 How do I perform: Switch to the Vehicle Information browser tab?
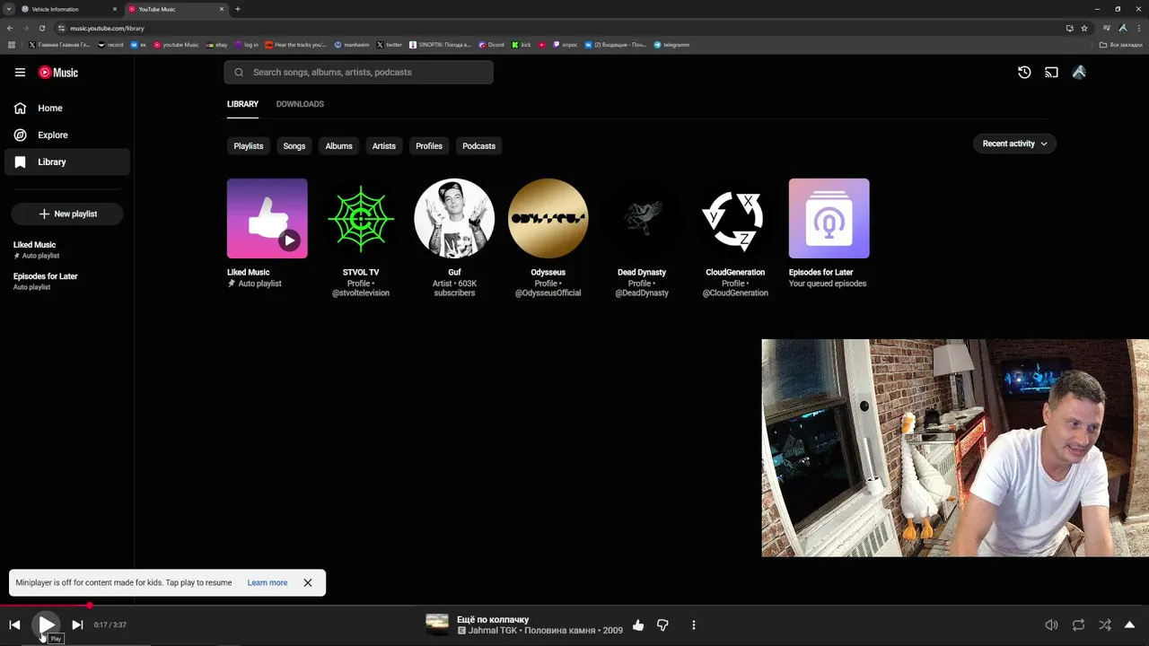coord(70,9)
